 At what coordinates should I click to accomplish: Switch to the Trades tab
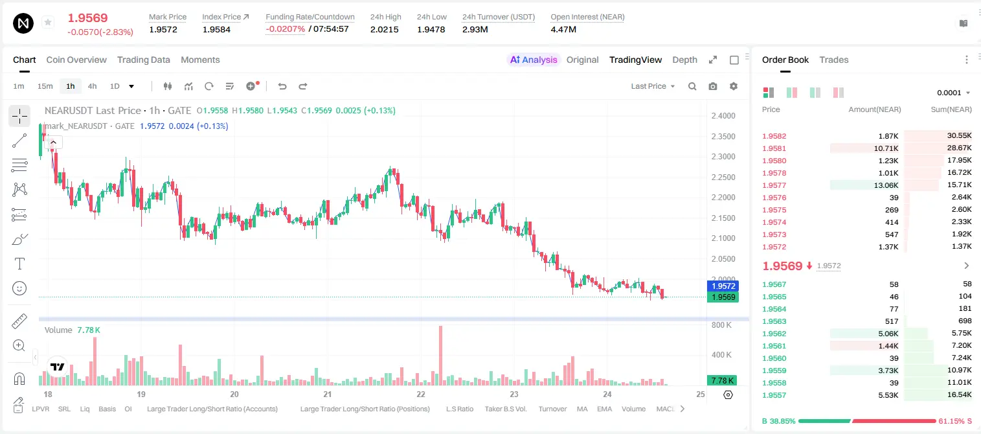coord(834,60)
